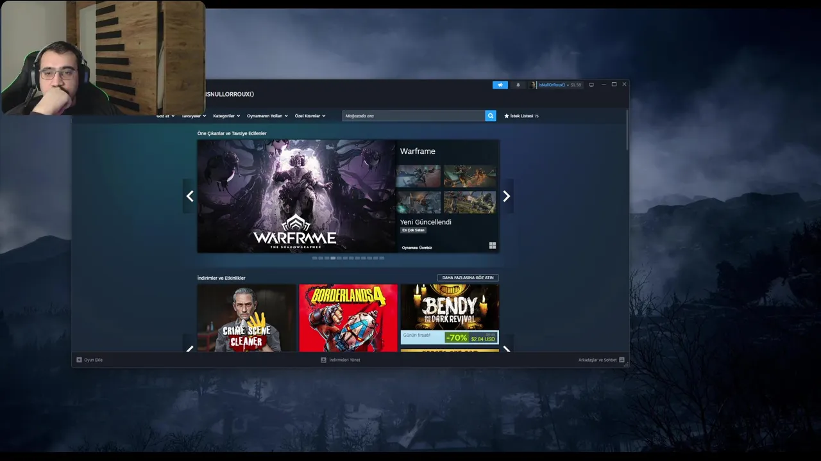Screen dimensions: 821x461
Task: View top-left Warframe screenshot thumbnail
Action: click(418, 176)
